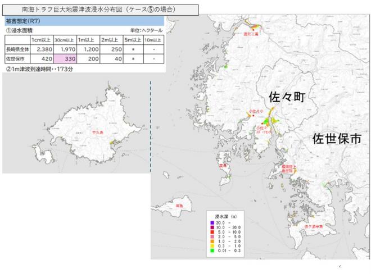Select the 被害想定(R7) header bar
The image size is (371, 278).
[x=84, y=21]
